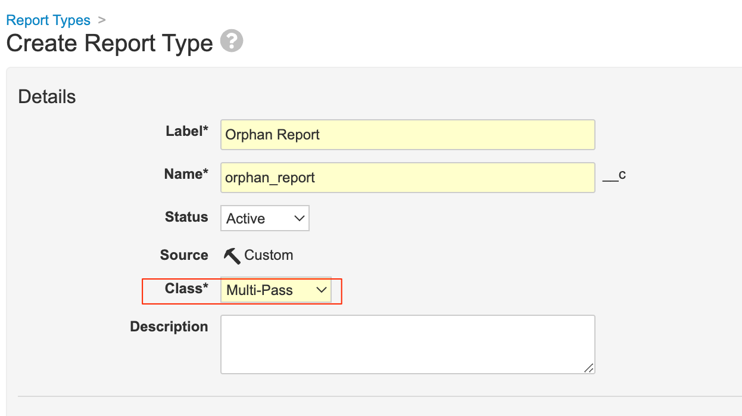Click into the Label field "Orphan Report"
This screenshot has height=416, width=742.
pos(407,135)
